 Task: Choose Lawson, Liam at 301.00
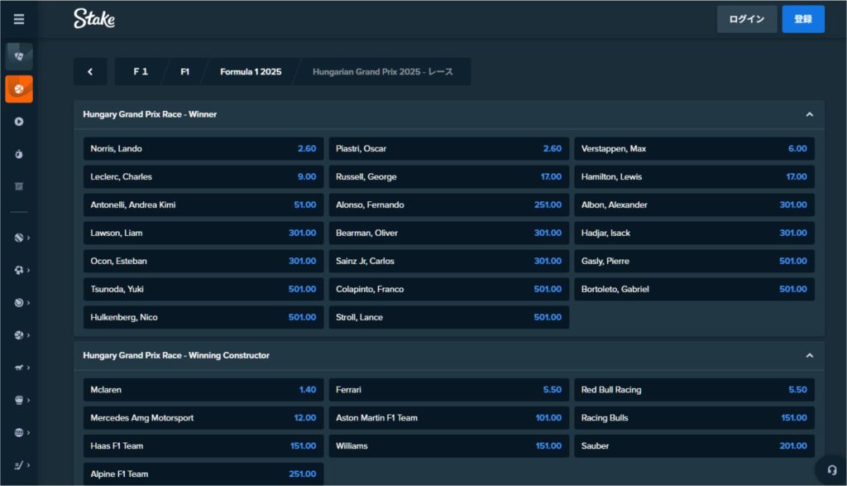tap(203, 233)
